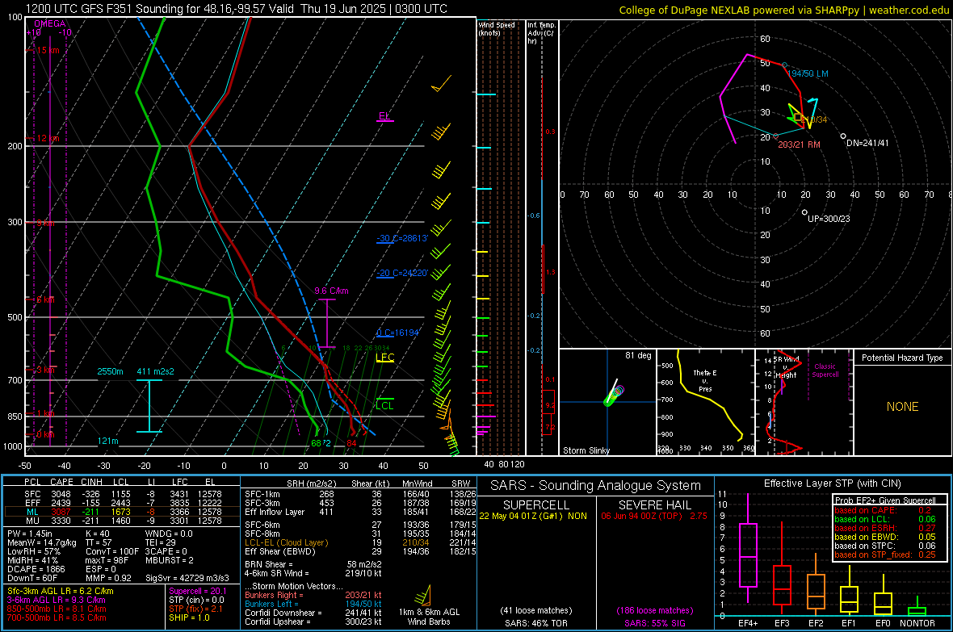Select the EFF parcel row

122,503
